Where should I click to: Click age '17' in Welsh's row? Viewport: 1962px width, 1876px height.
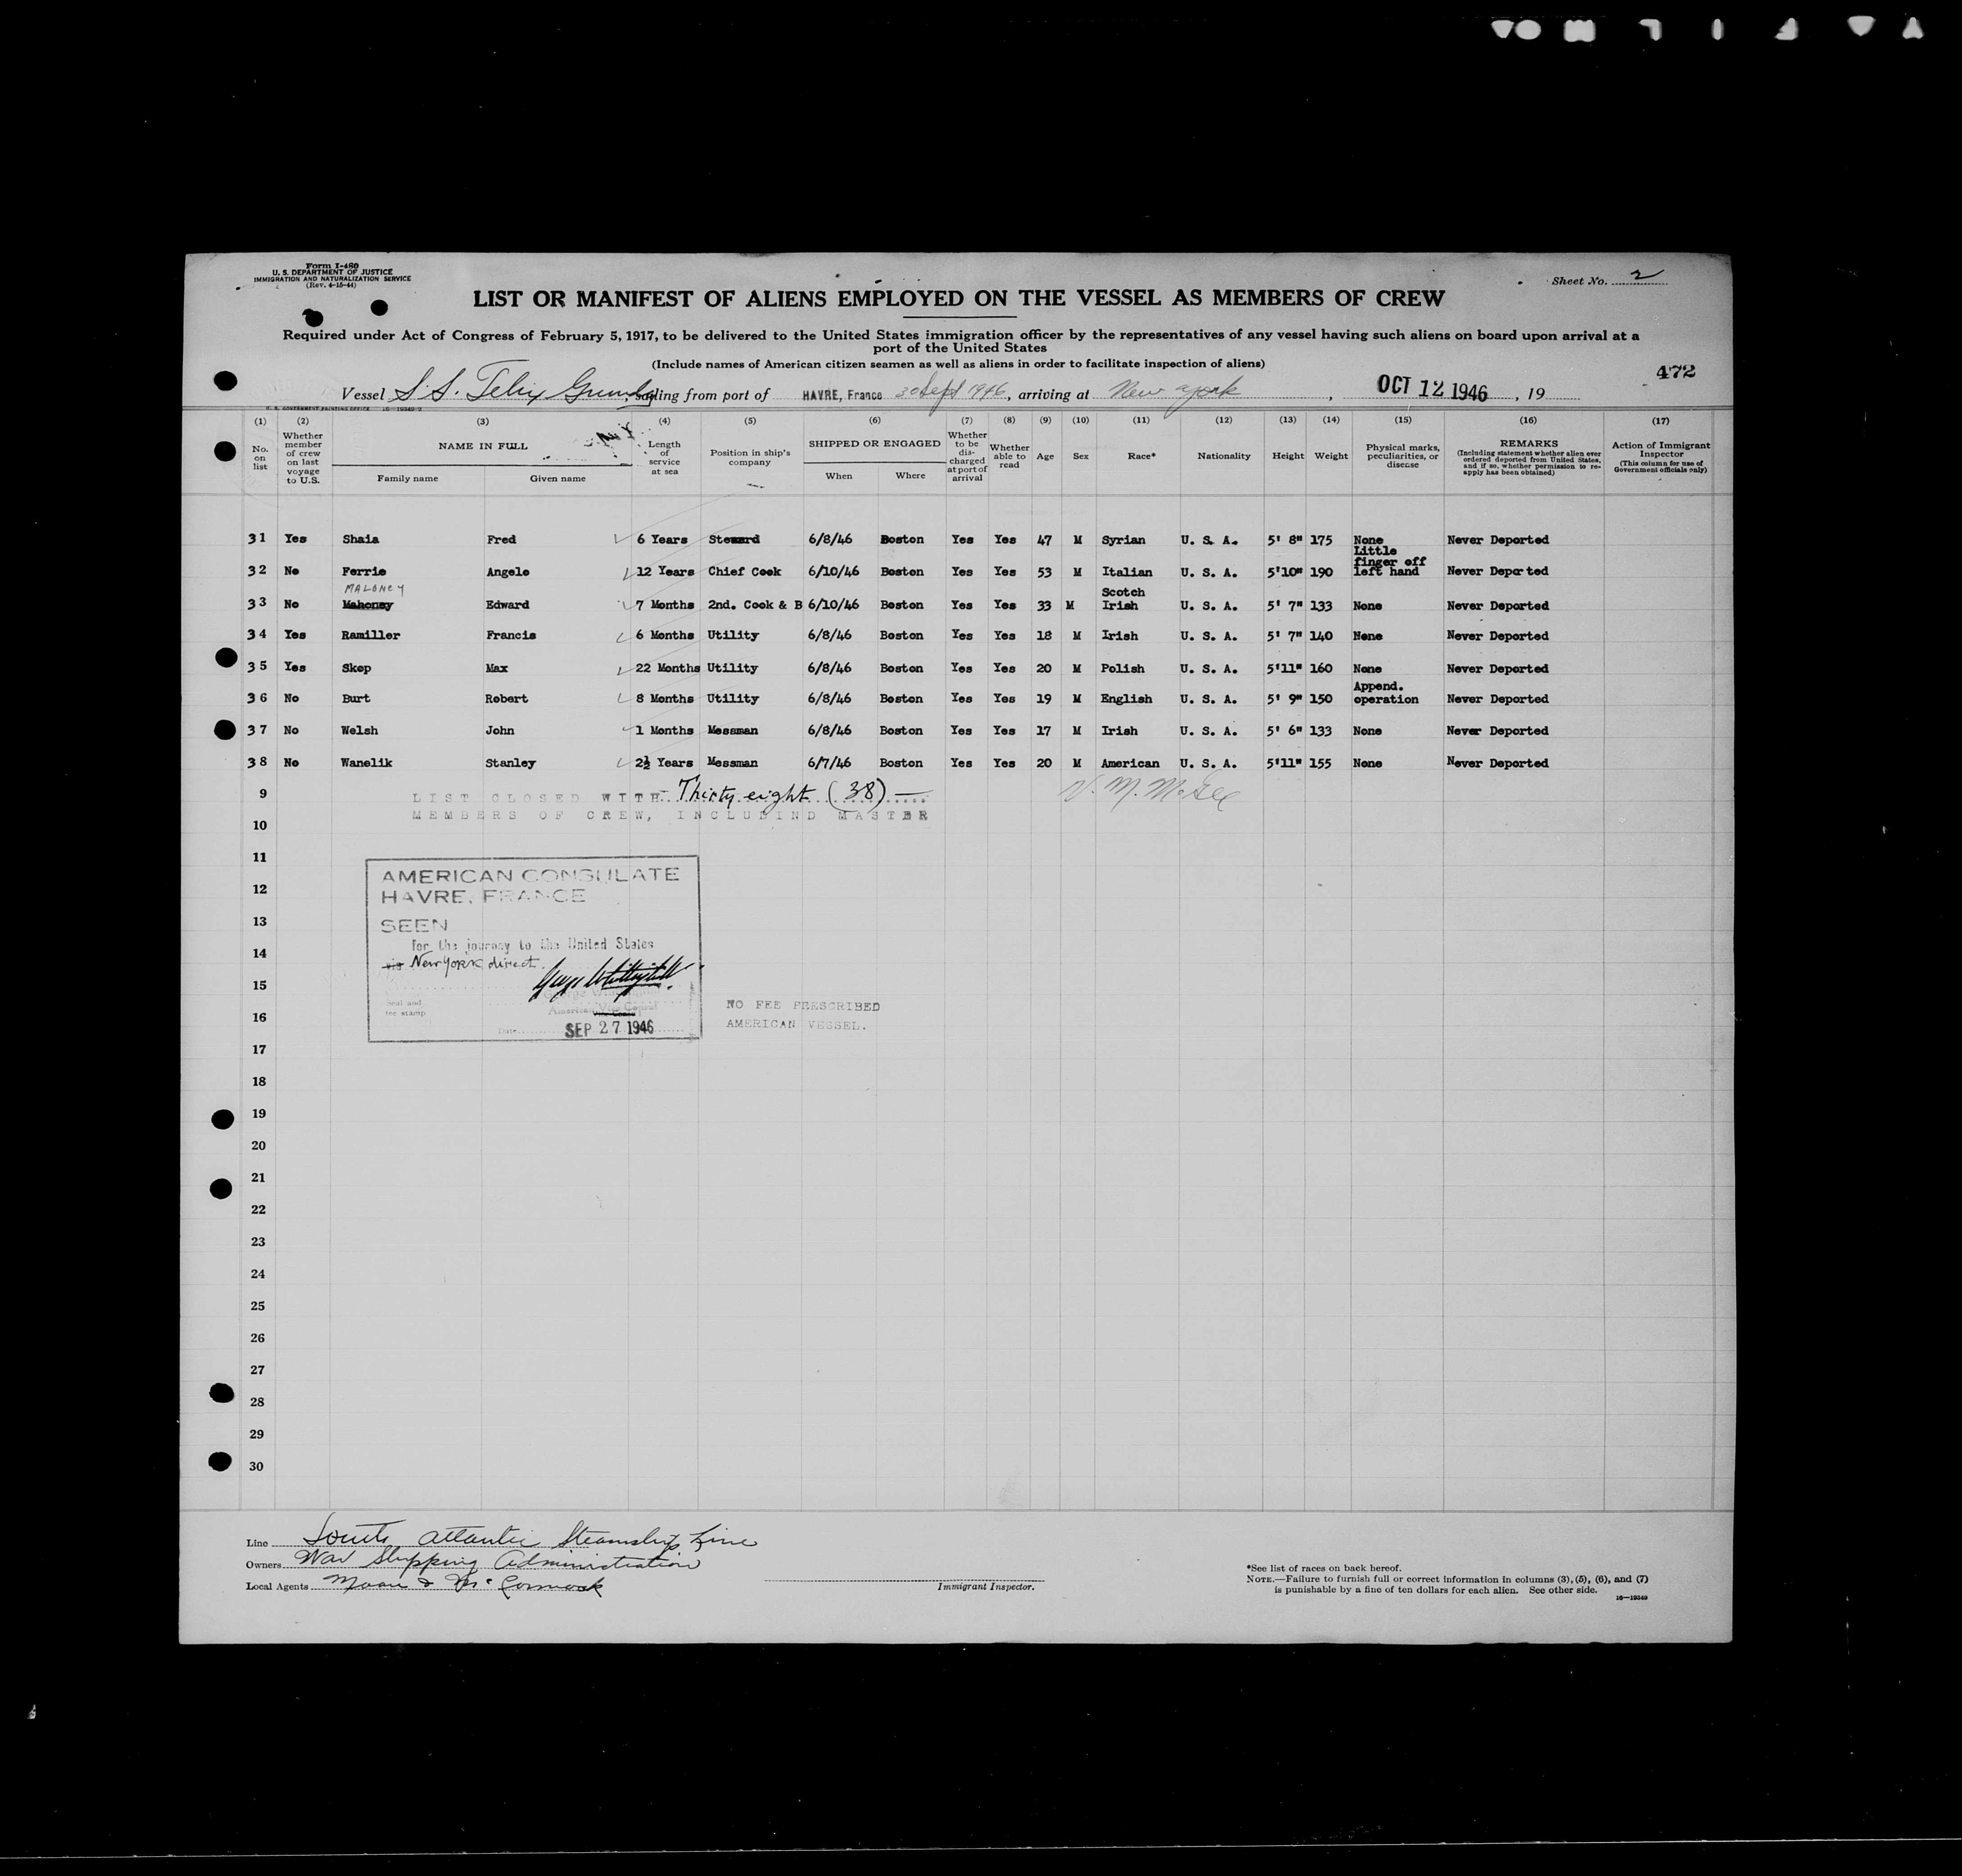click(1043, 730)
